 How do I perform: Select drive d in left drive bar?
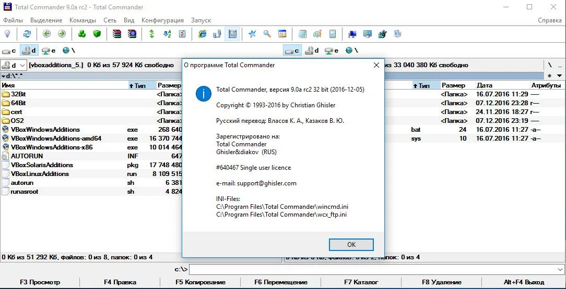[29, 51]
